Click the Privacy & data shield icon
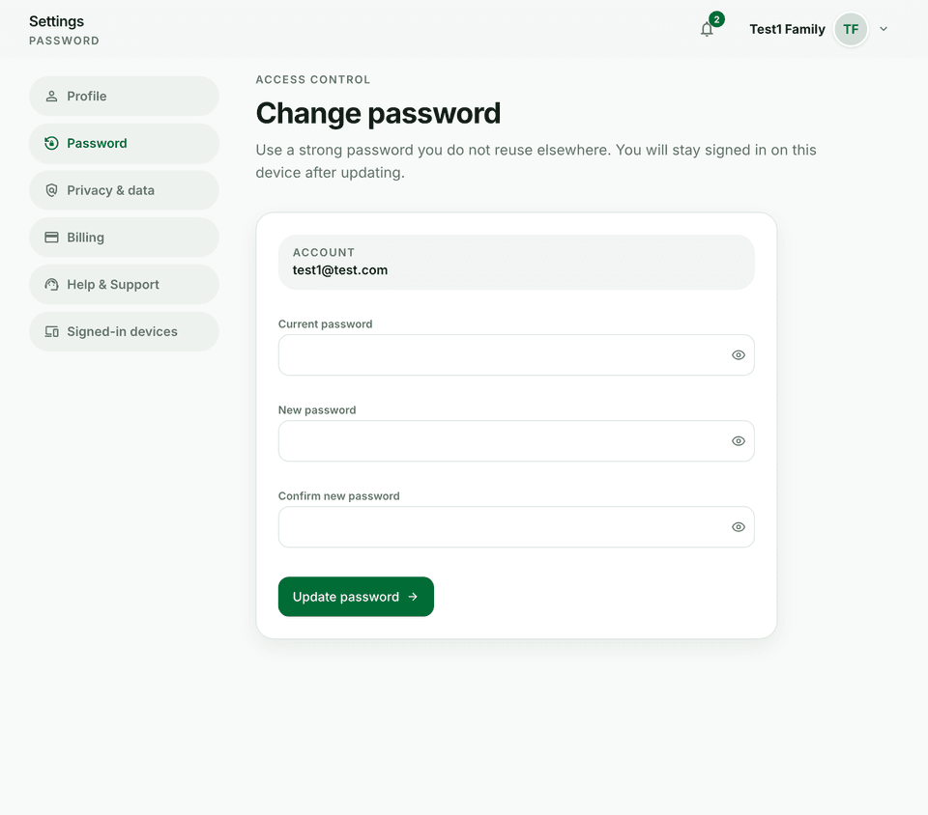 pyautogui.click(x=51, y=190)
